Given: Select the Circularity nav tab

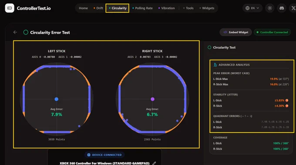Looking at the screenshot, I should click(x=118, y=8).
